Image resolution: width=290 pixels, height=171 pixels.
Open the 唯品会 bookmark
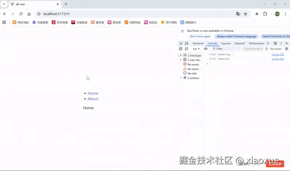(x=150, y=22)
